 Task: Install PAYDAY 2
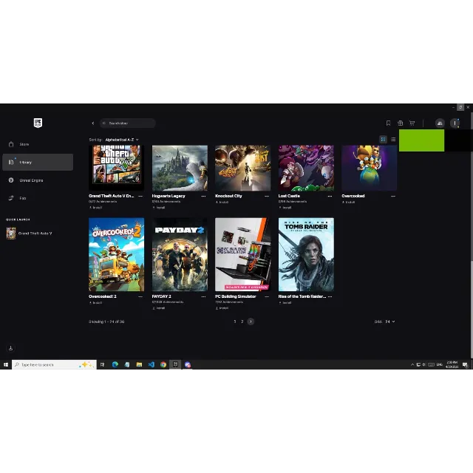pos(159,308)
